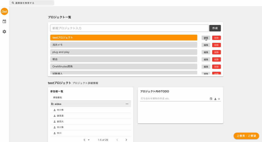Viewport: 262px width, 142px height.
Task: Open the ご意見・ご要望 feedback button
Action: 246,136
